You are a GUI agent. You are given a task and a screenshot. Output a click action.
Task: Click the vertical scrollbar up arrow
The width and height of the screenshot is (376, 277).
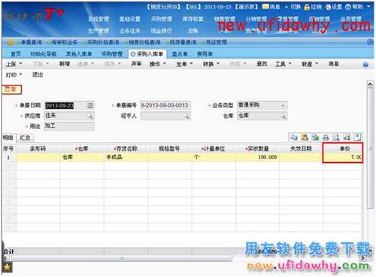tap(370, 84)
